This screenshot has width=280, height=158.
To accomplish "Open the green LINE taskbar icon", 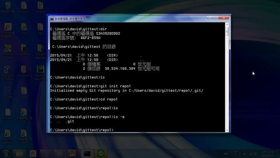I will [101, 154].
